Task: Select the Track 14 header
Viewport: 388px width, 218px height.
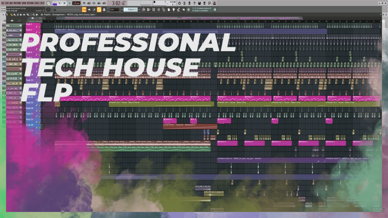Action: (34, 98)
